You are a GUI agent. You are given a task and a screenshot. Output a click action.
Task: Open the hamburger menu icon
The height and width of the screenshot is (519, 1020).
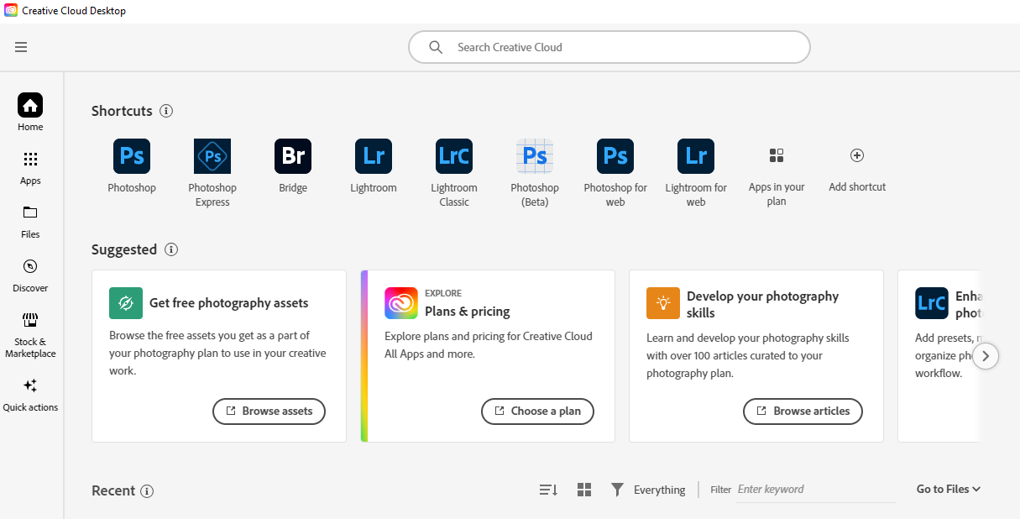pos(21,47)
